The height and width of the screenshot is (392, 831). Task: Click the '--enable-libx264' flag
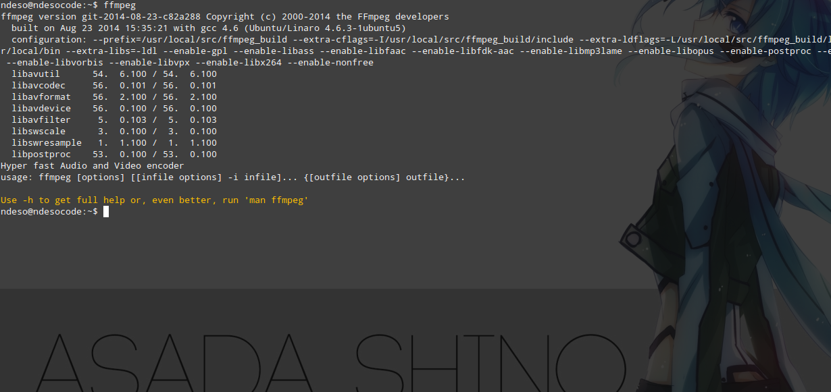[238, 63]
